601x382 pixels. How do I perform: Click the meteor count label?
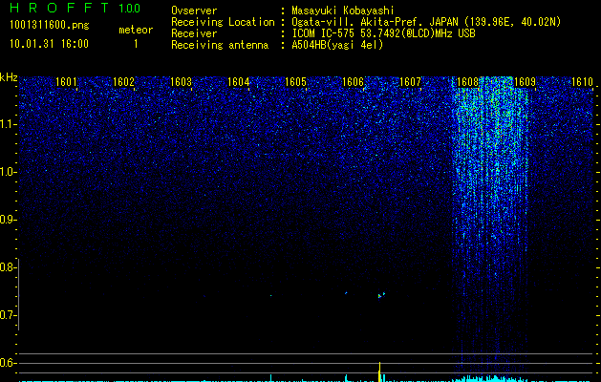(x=136, y=30)
